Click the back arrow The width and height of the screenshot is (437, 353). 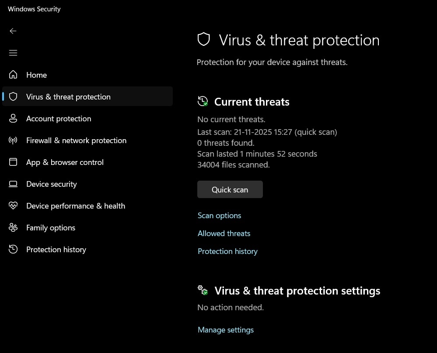13,31
